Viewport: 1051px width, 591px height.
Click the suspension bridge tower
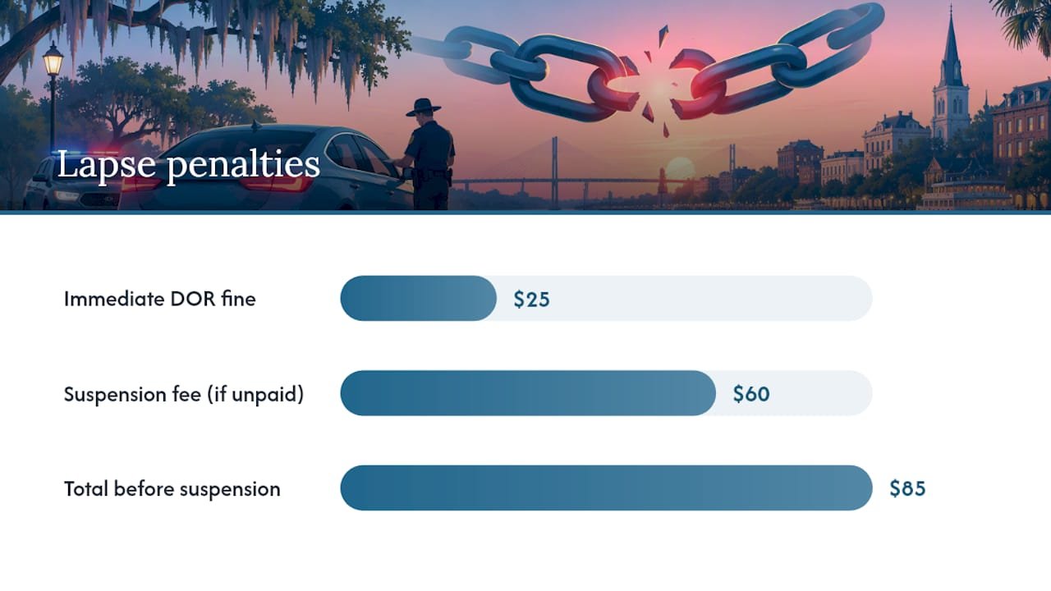pos(555,171)
